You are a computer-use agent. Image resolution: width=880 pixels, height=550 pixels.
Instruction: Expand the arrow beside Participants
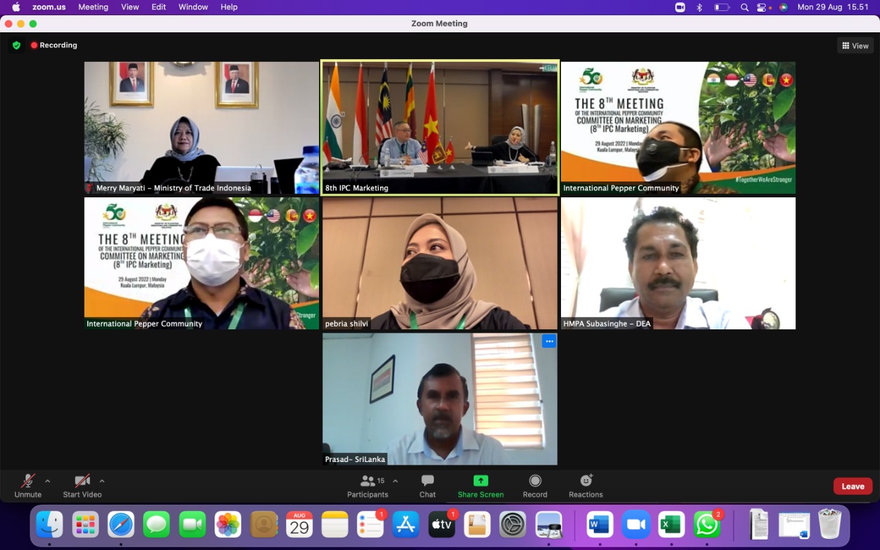click(x=395, y=481)
